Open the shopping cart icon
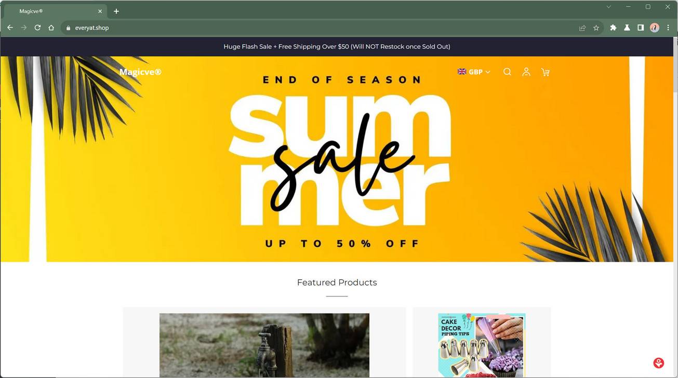 [x=545, y=72]
